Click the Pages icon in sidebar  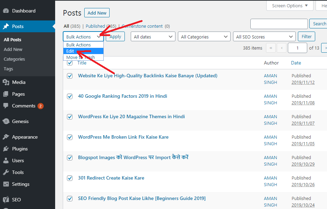point(6,94)
